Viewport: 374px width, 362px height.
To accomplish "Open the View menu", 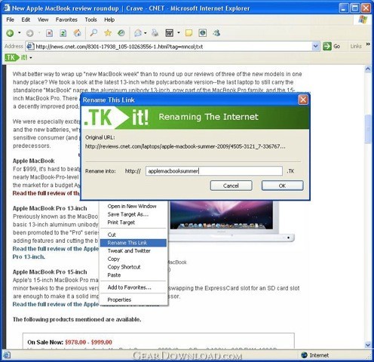I will [43, 20].
